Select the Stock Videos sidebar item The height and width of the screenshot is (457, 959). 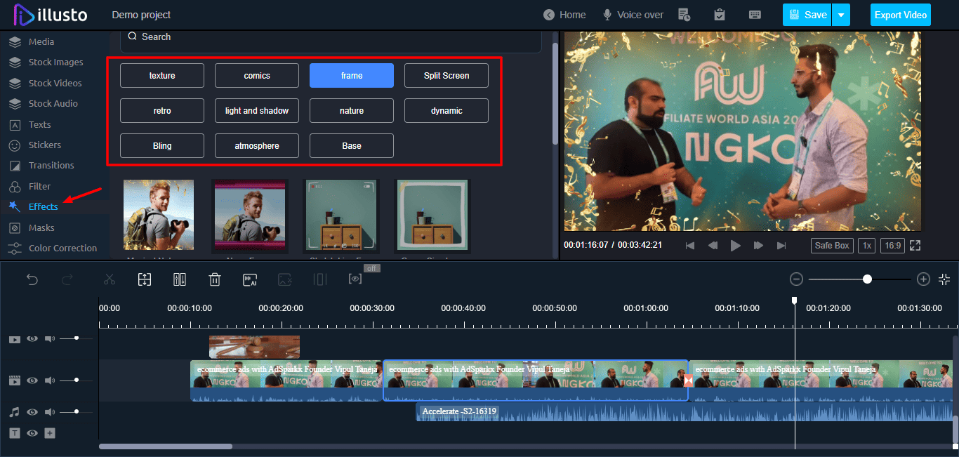pyautogui.click(x=55, y=83)
